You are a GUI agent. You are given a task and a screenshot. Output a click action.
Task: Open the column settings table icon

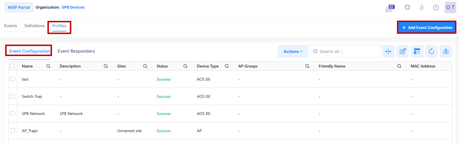tap(417, 51)
